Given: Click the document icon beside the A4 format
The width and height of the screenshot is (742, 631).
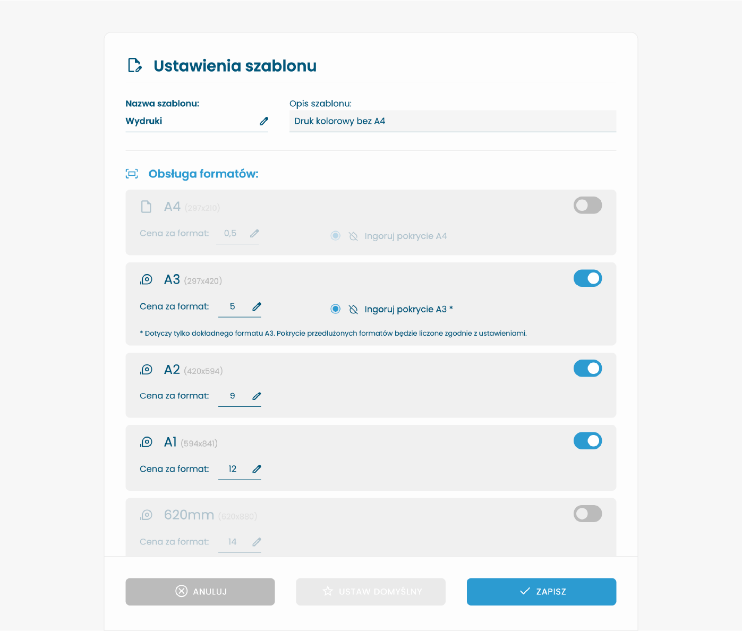Looking at the screenshot, I should [147, 206].
